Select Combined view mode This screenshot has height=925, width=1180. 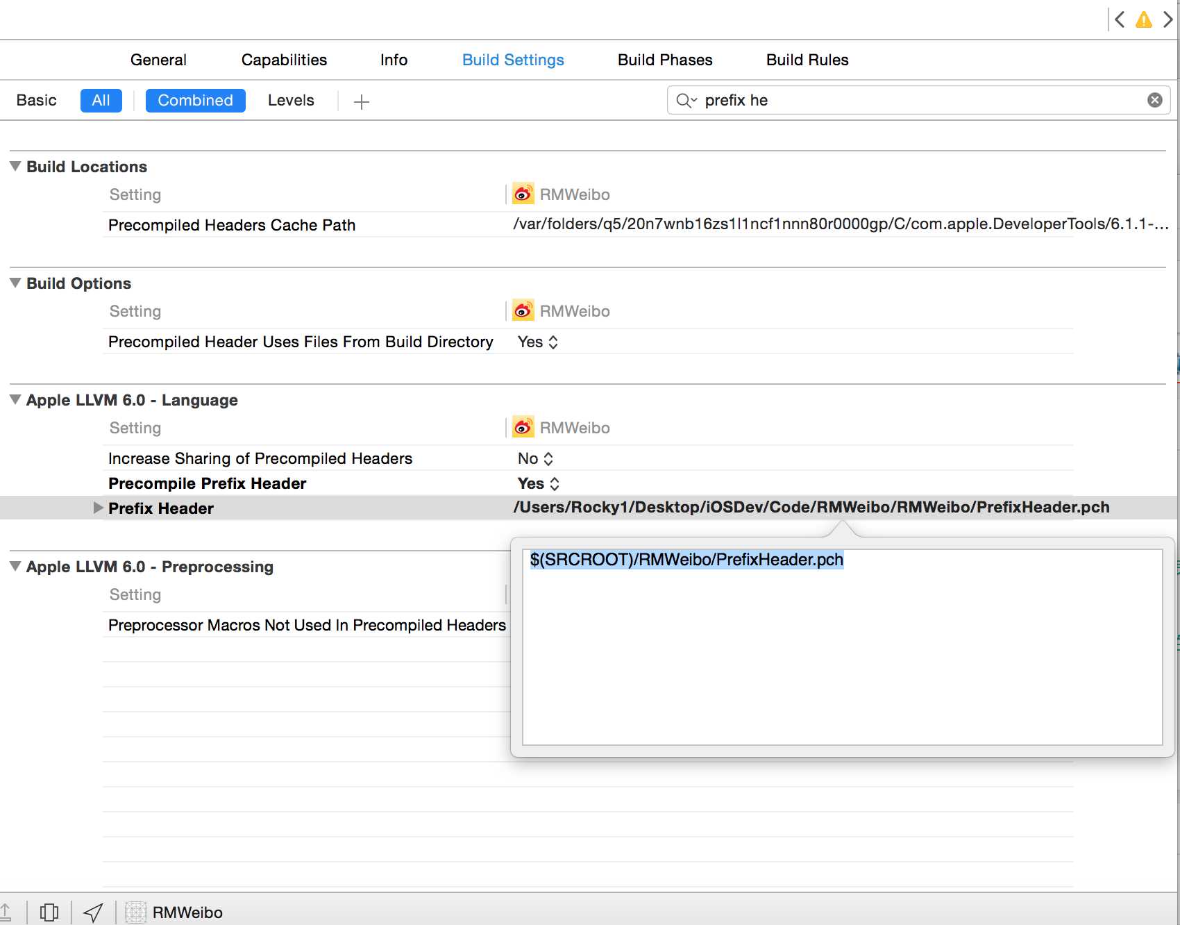(x=195, y=100)
